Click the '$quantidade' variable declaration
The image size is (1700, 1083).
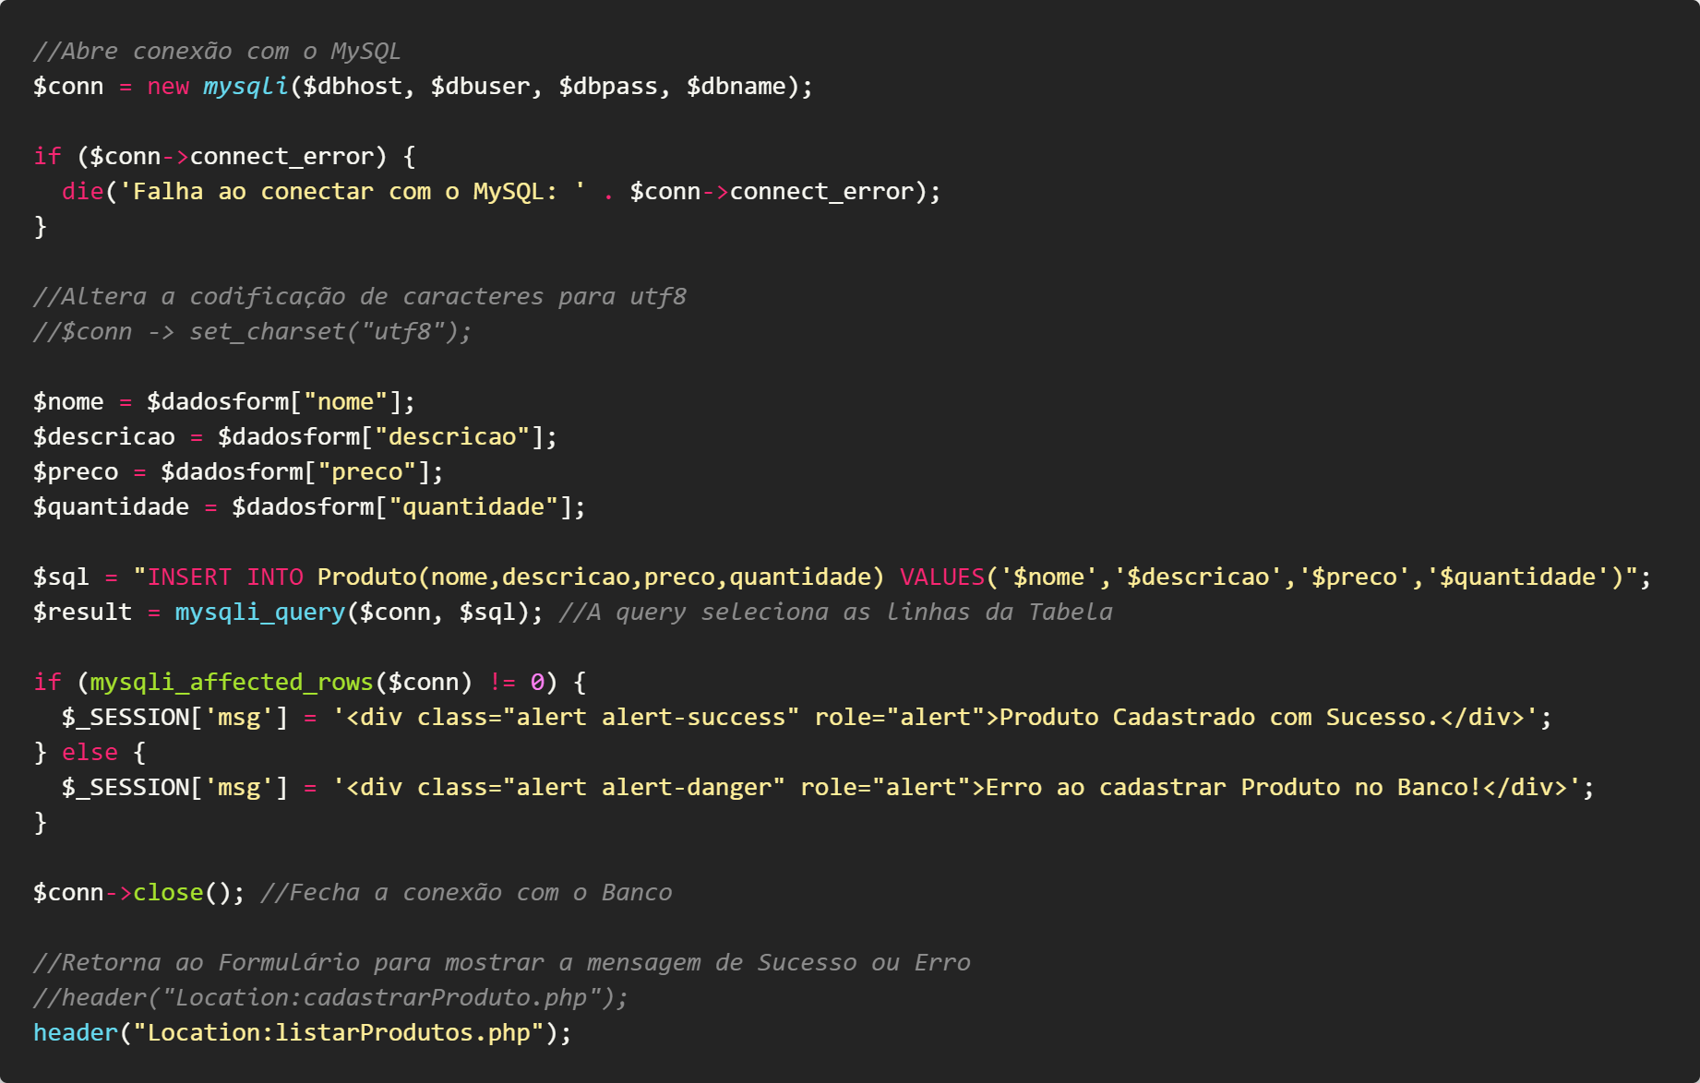tap(111, 506)
